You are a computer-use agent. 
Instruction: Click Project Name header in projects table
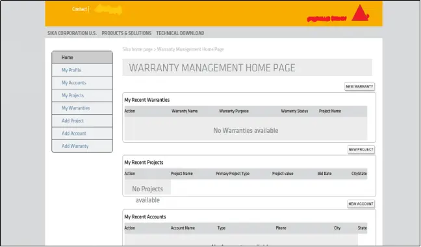tap(182, 174)
